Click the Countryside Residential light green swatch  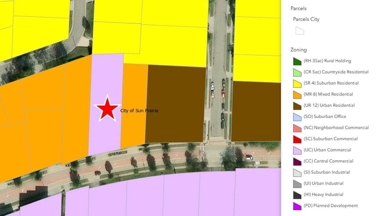[297, 72]
